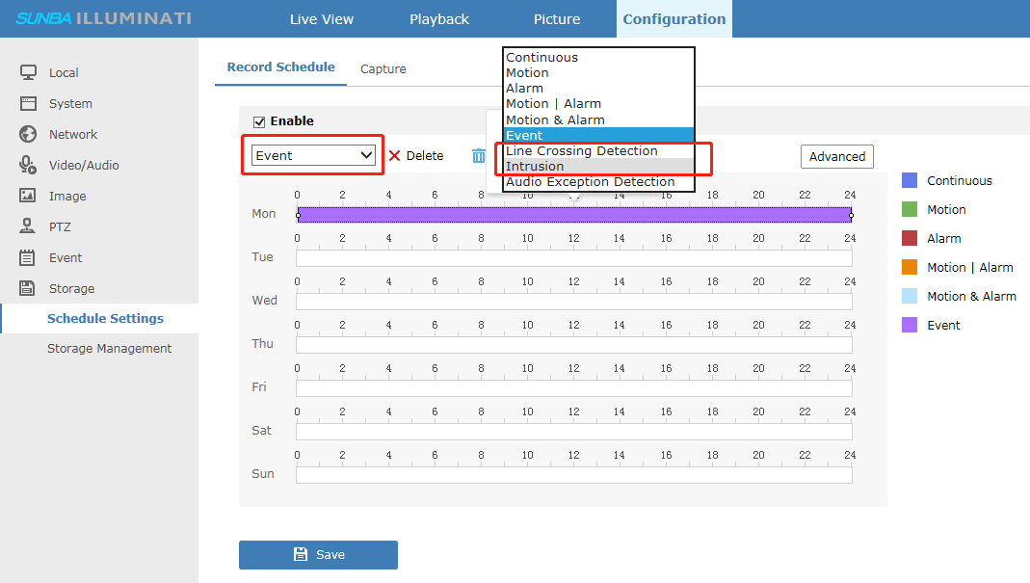Click the Video/Audio microphone icon
Screen dimensions: 1030x583
28,165
